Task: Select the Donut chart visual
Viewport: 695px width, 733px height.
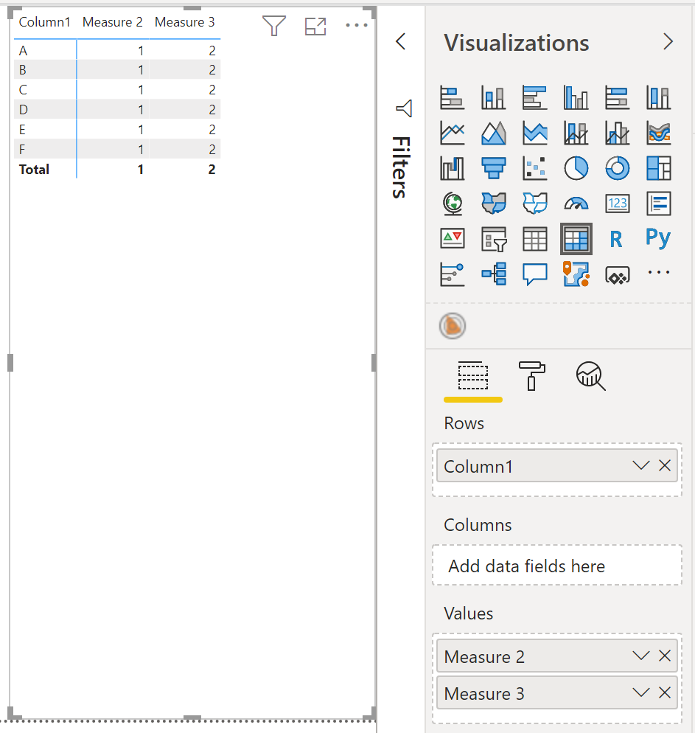Action: (x=617, y=168)
